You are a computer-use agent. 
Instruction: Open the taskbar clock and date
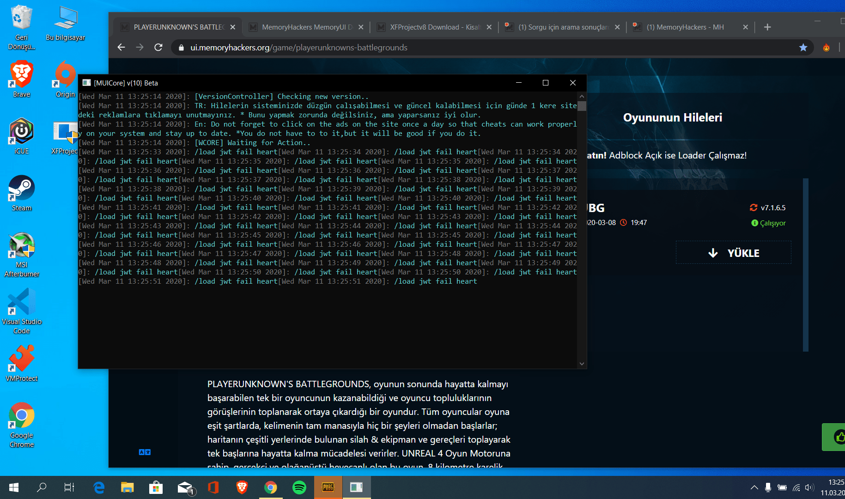pos(833,487)
